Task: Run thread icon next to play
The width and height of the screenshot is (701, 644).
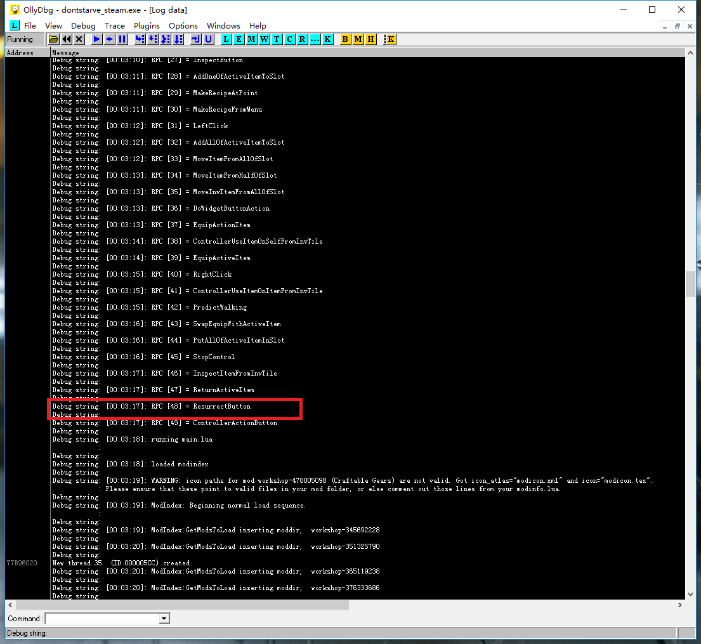Action: [x=109, y=39]
